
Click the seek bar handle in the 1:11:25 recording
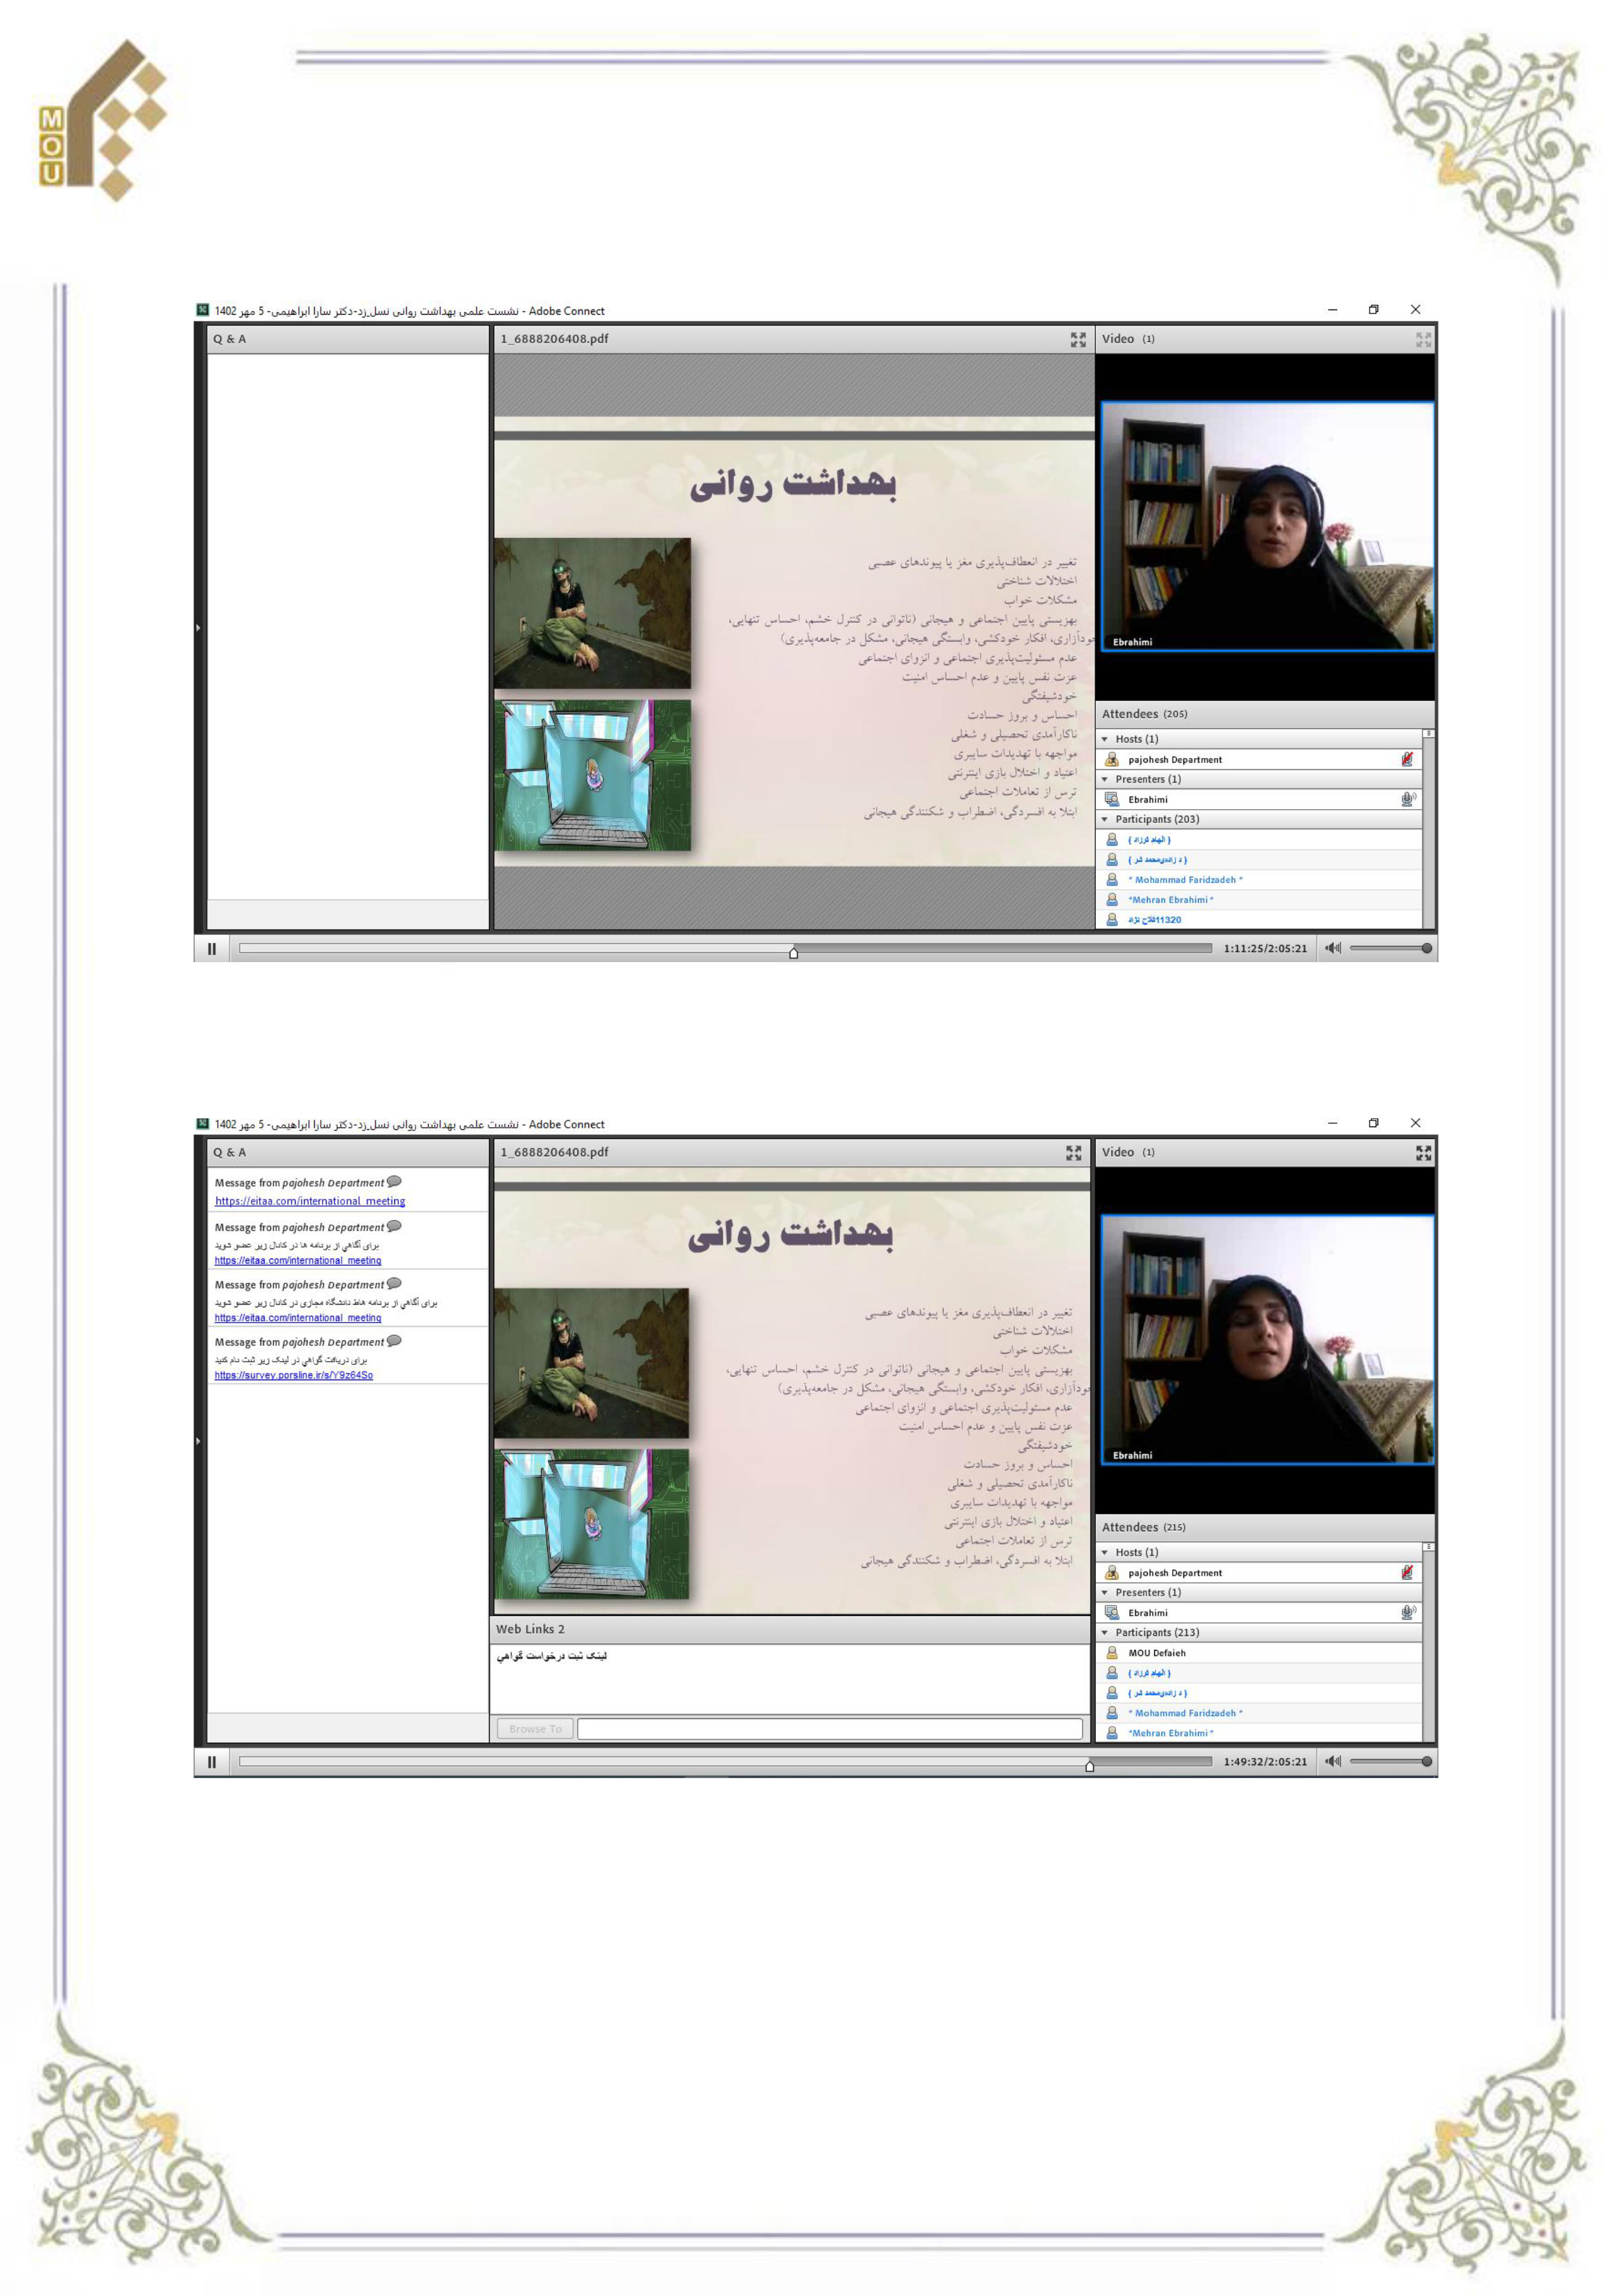coord(793,953)
